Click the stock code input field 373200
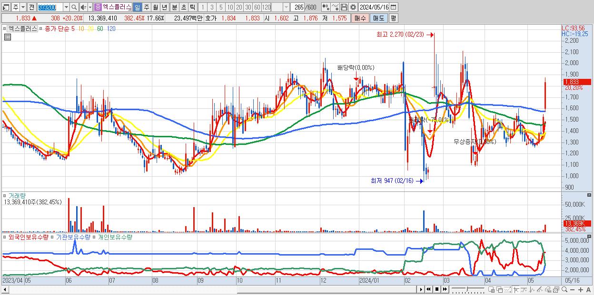 pos(50,7)
